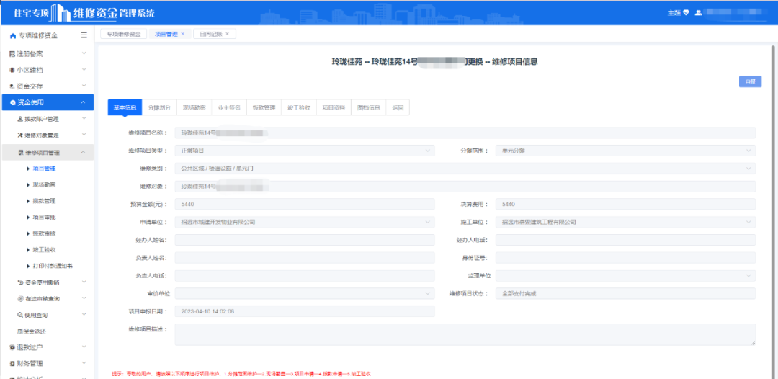Click the 资金交存 sidebar icon
The height and width of the screenshot is (379, 778).
tap(12, 86)
